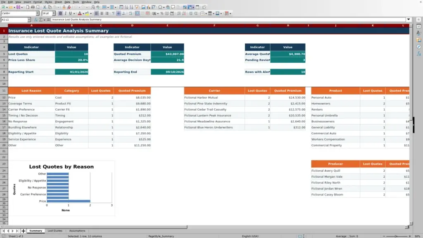Open the sidebar Styles panel icon

point(419,33)
